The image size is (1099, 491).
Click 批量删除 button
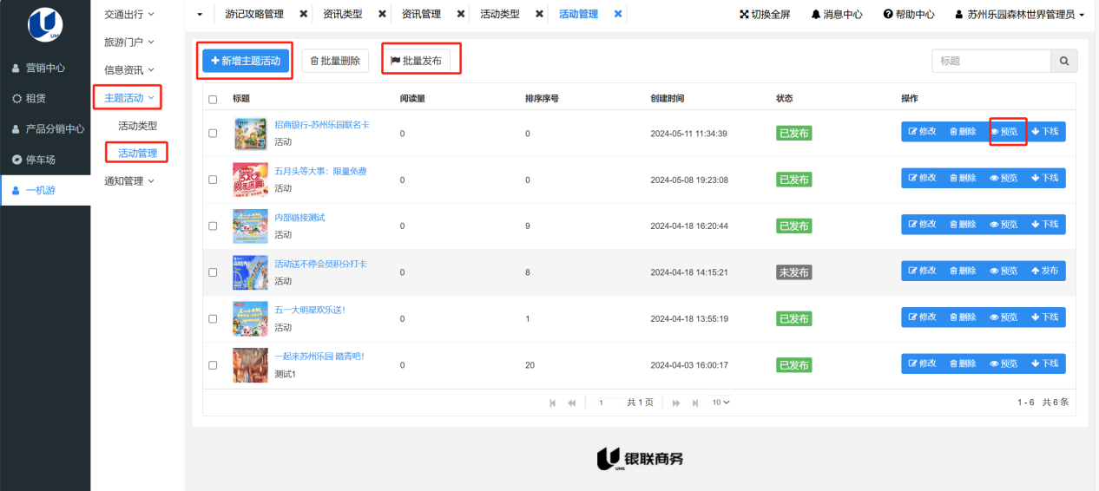point(335,61)
